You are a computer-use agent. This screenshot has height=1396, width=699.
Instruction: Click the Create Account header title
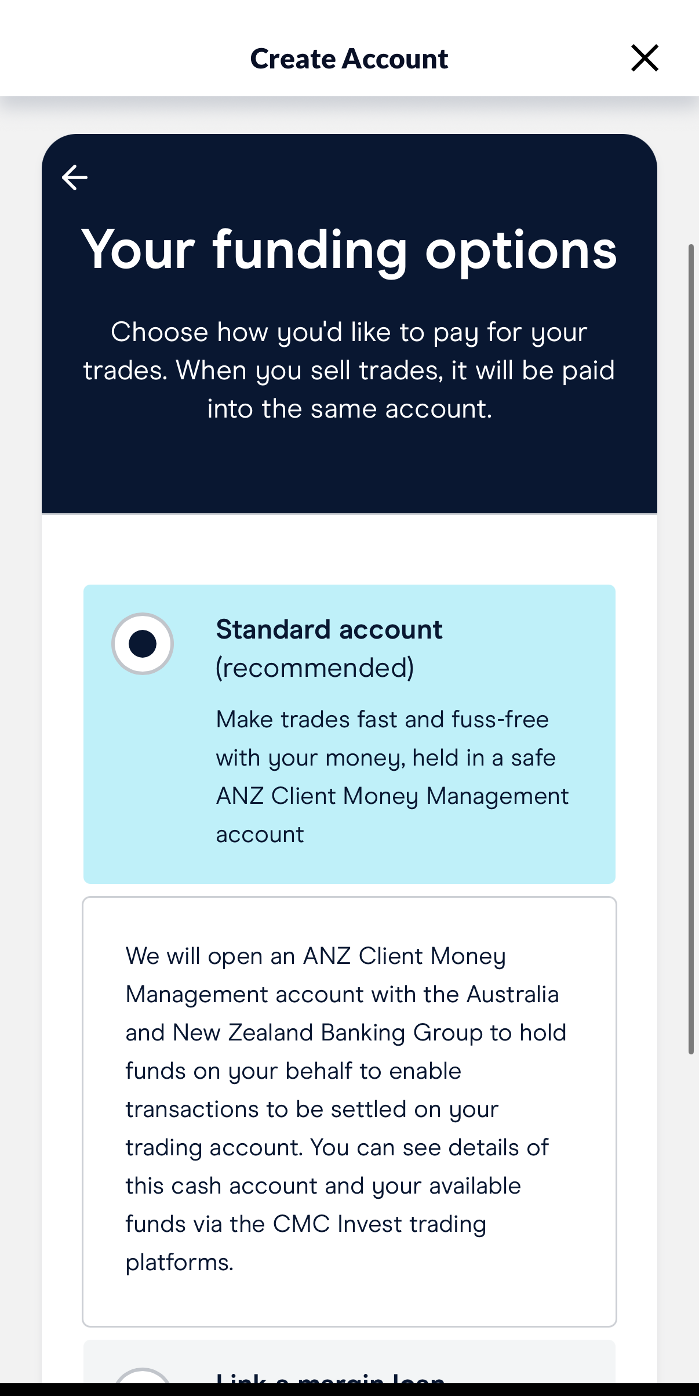coord(349,58)
